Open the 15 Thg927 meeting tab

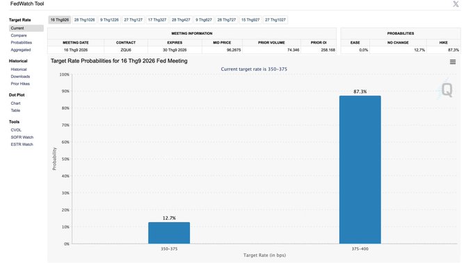[250, 20]
